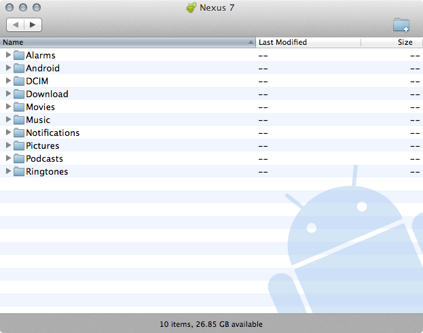Create a new folder with the toolbar icon
The width and height of the screenshot is (423, 333).
point(401,25)
